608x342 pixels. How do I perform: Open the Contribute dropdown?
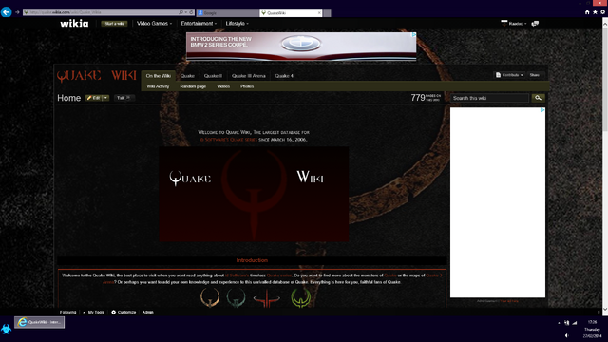tap(509, 75)
